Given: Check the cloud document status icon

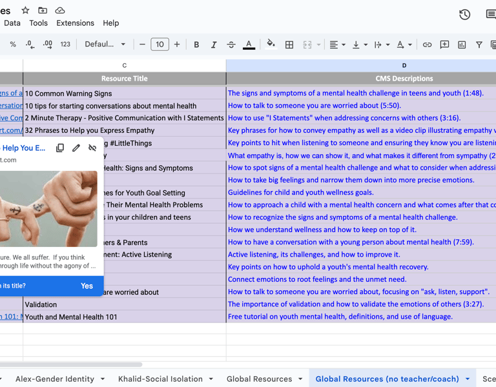Looking at the screenshot, I should (x=60, y=10).
